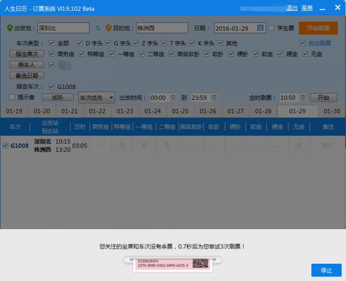This screenshot has height=281, width=346.
Task: Click the orange destination pin icon
Action: [x=108, y=28]
